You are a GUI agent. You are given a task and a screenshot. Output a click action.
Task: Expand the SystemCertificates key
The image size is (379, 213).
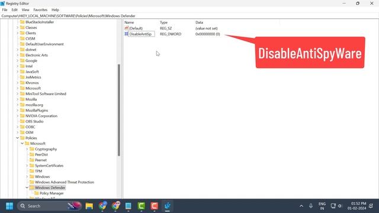coord(27,166)
